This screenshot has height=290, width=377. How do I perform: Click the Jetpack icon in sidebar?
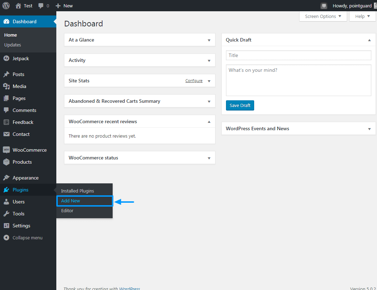pos(6,58)
